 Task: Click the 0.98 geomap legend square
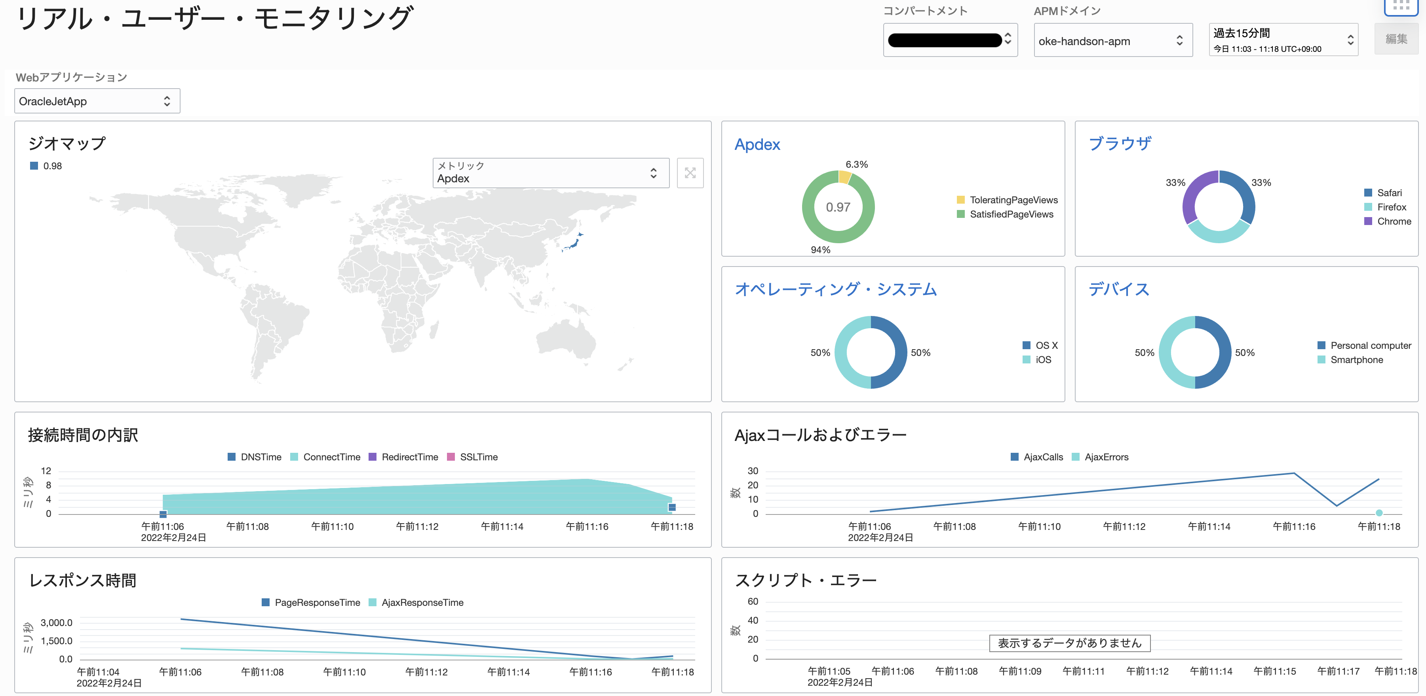(x=34, y=166)
